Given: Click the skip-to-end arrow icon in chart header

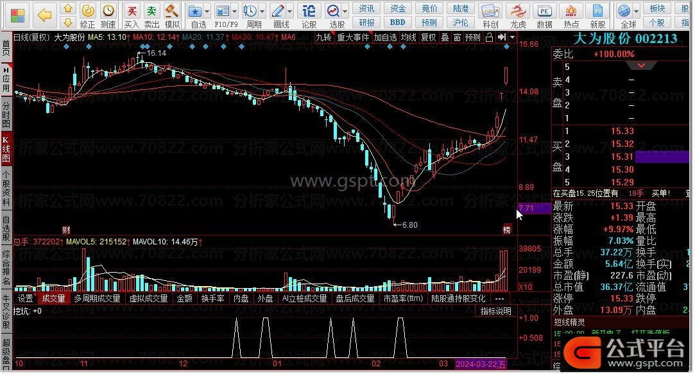Looking at the screenshot, I should point(502,38).
